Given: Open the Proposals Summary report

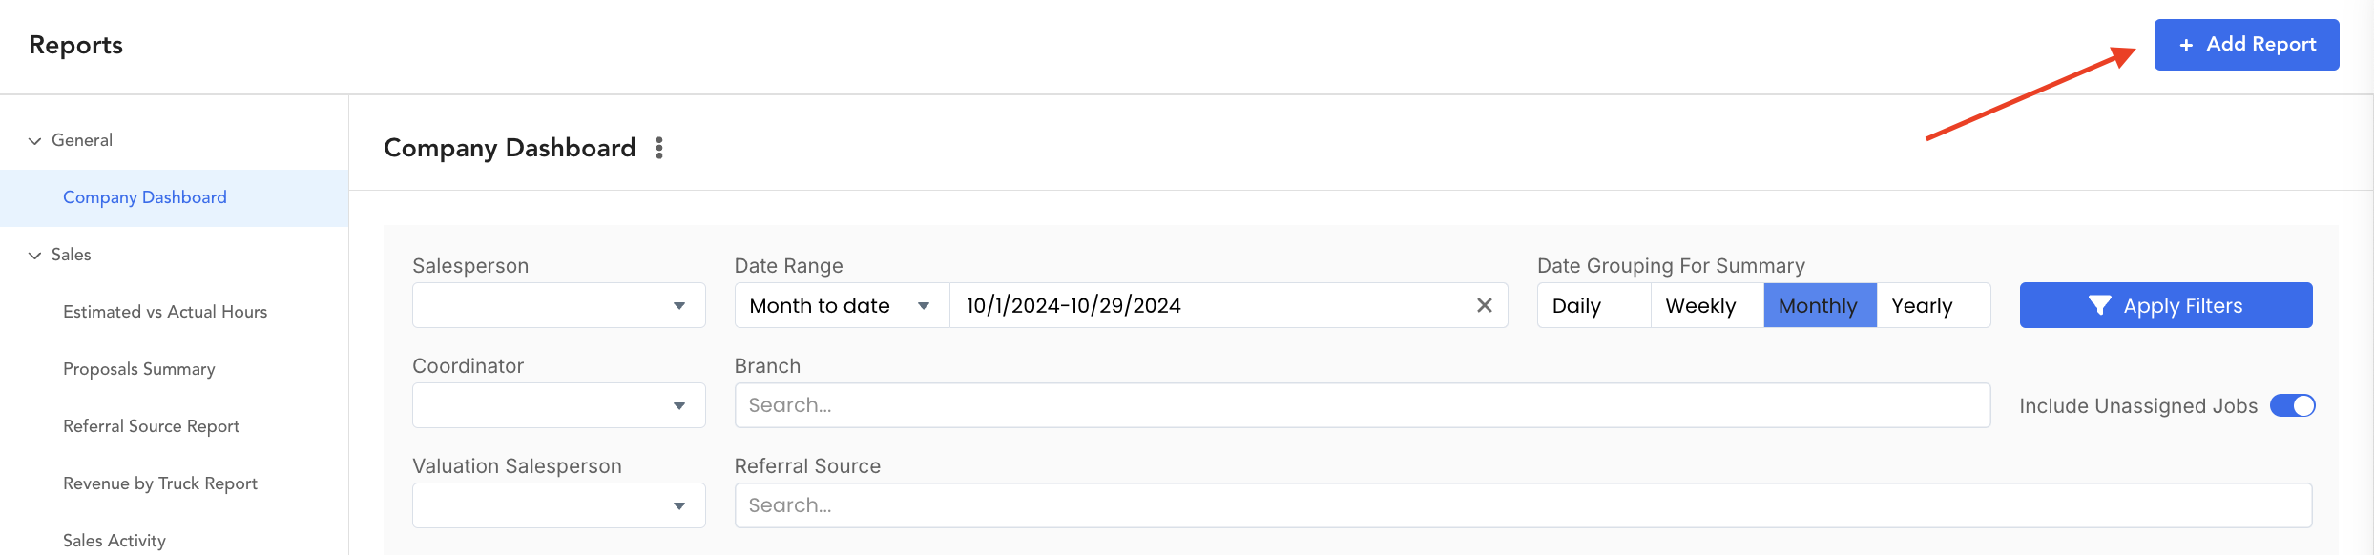Looking at the screenshot, I should tap(139, 369).
